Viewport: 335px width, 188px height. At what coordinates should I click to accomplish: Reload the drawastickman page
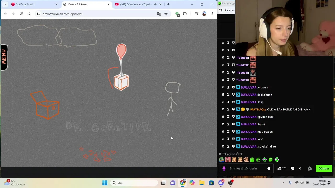coord(21,14)
